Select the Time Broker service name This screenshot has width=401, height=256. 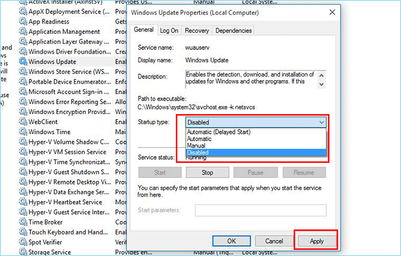(46, 222)
